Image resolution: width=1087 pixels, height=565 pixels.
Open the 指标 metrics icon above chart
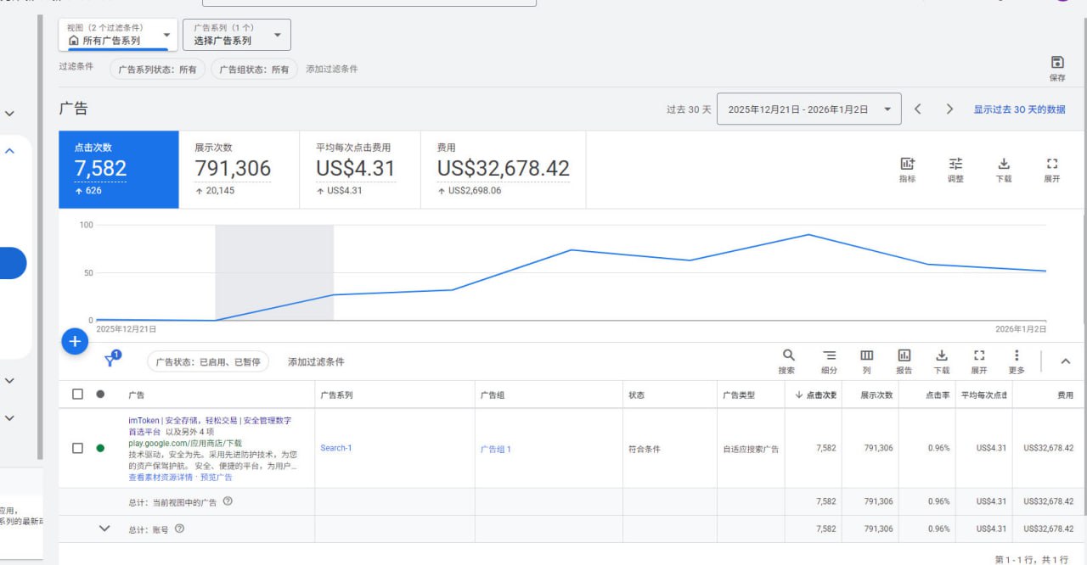coord(907,164)
